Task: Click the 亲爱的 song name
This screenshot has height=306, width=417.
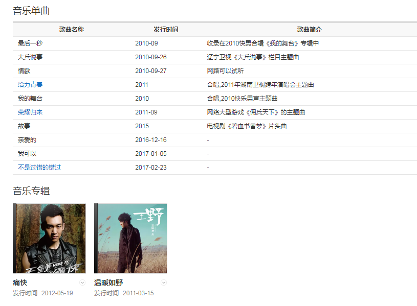Action: (27, 140)
